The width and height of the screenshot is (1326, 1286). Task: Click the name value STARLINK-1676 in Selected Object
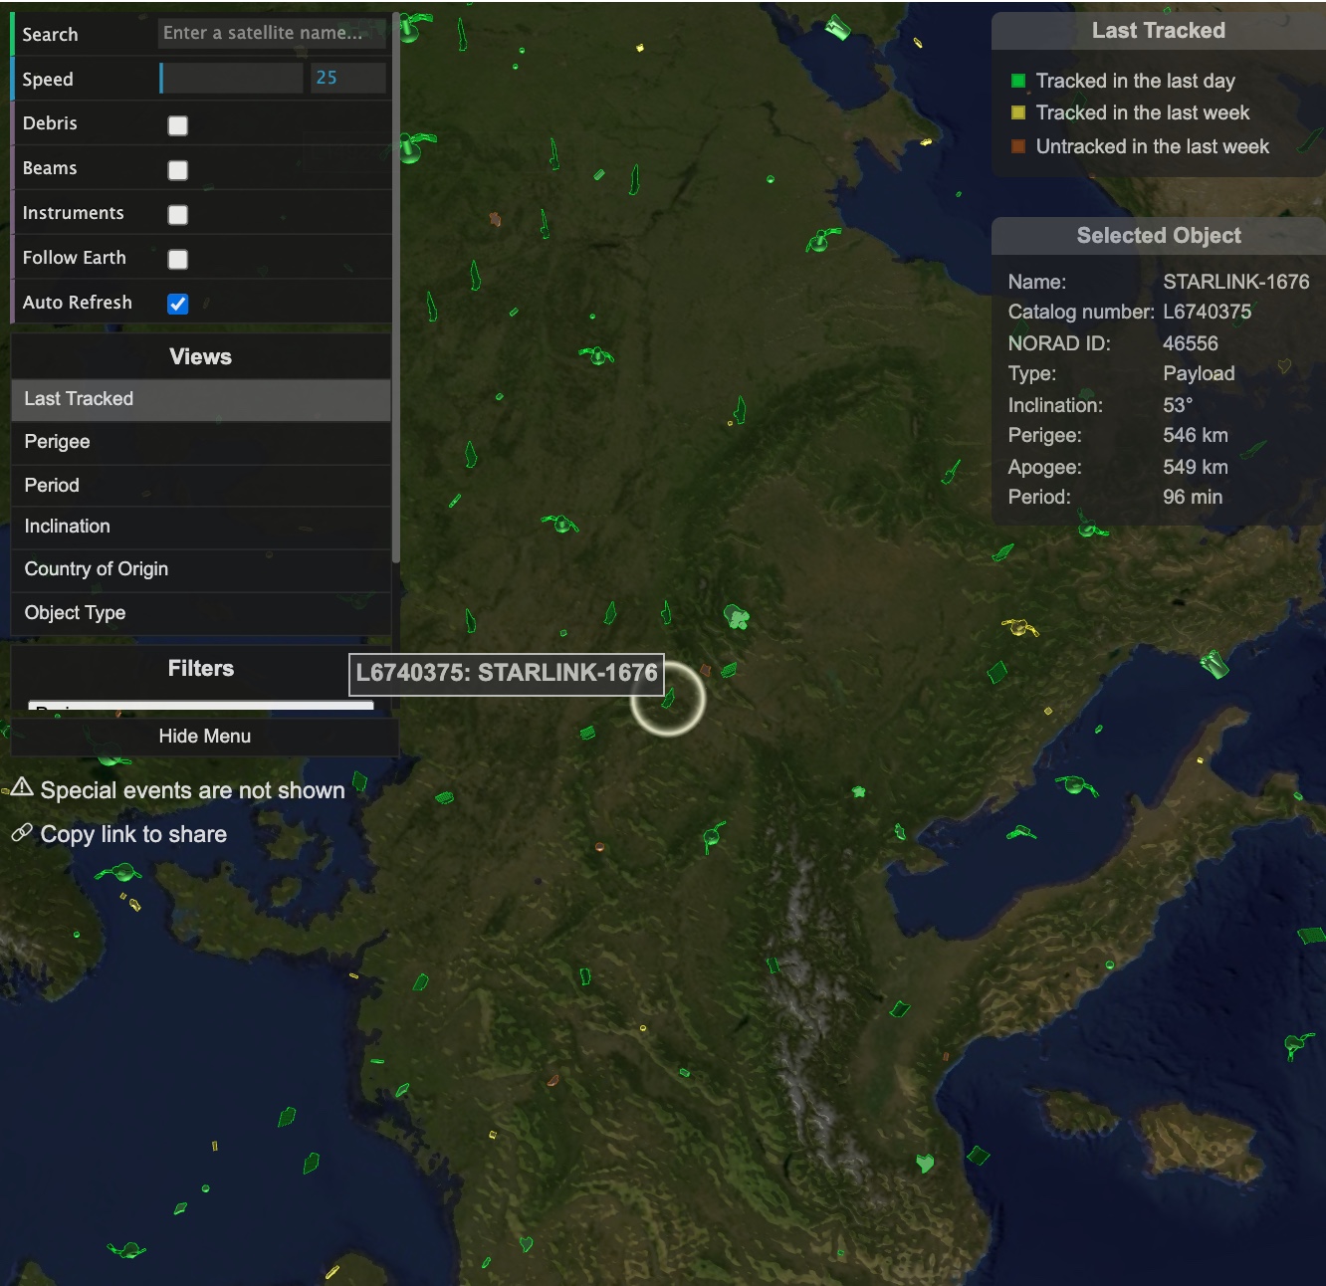point(1236,282)
